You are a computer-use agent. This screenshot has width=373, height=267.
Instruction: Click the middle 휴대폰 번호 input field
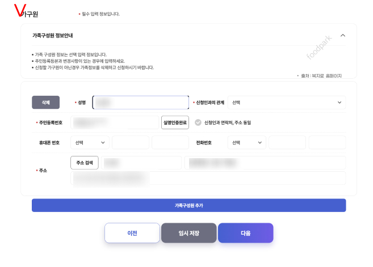131,142
